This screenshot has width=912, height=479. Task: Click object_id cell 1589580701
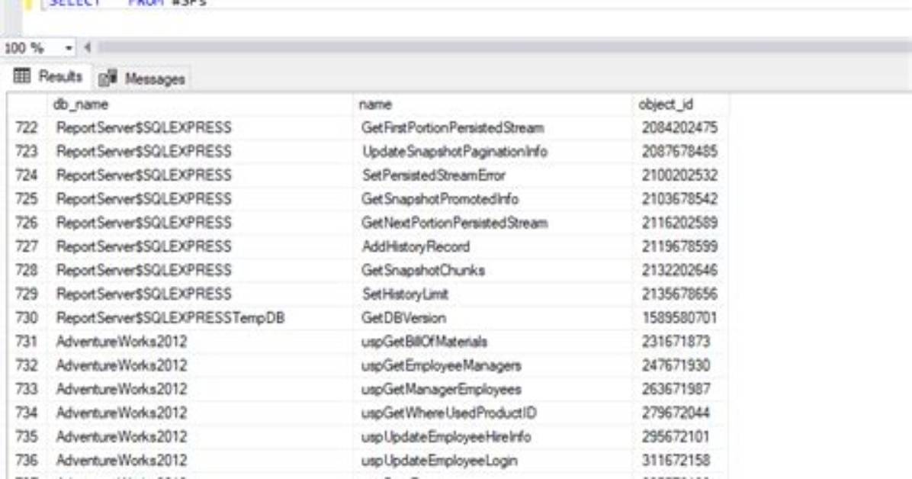pos(680,318)
